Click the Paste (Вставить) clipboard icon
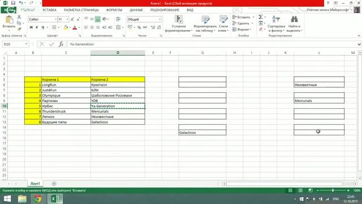The image size is (362, 204). pos(9,20)
